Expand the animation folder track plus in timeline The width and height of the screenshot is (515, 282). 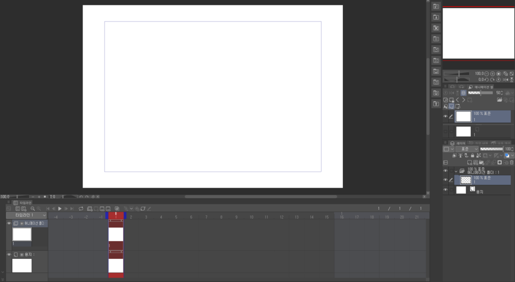click(21, 223)
